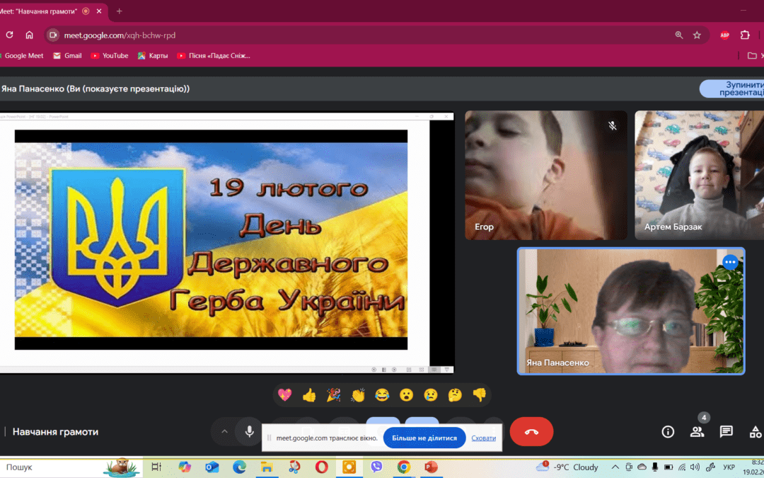
Task: Click the Windows Пошук search box
Action: (x=71, y=467)
